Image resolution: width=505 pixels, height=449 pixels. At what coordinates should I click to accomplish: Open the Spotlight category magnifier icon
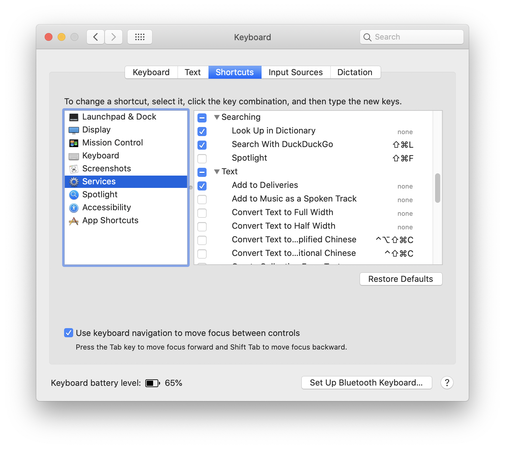(74, 195)
